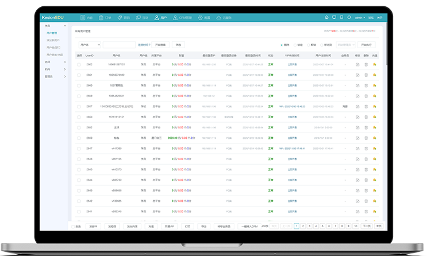Click the home icon in top bar

326,18
